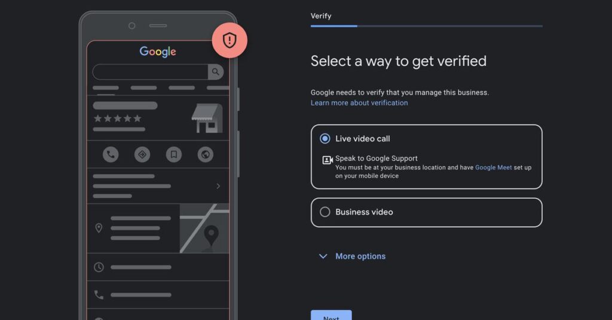Click the video call person icon
Image resolution: width=612 pixels, height=320 pixels.
click(327, 160)
